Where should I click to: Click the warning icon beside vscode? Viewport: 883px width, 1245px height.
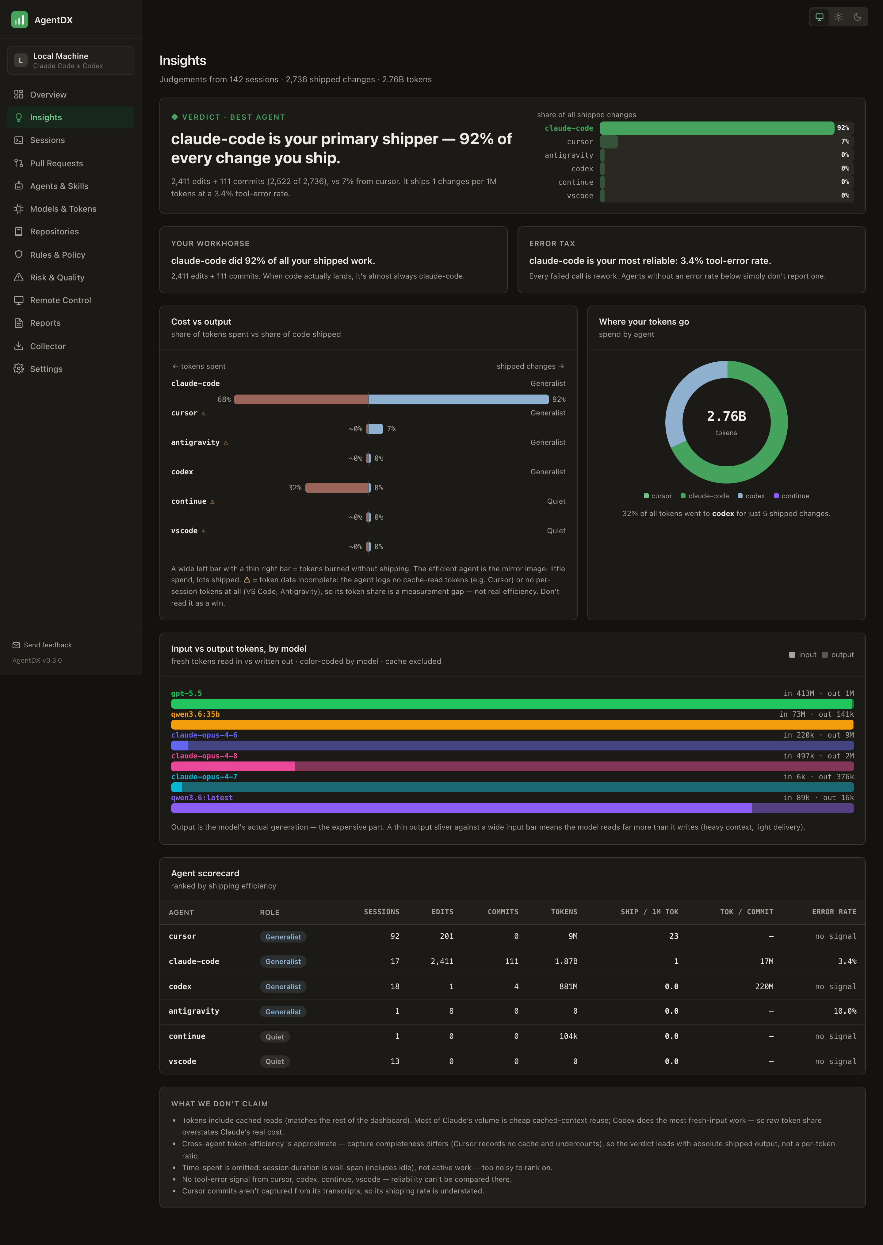[x=203, y=531]
